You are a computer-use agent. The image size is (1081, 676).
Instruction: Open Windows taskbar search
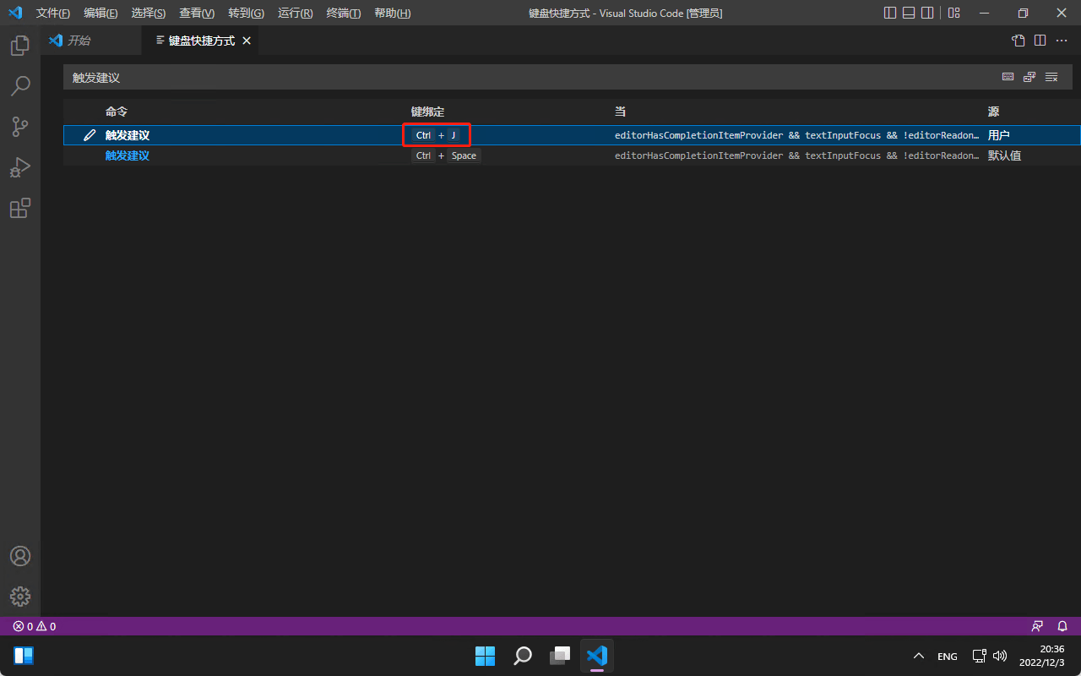point(523,656)
